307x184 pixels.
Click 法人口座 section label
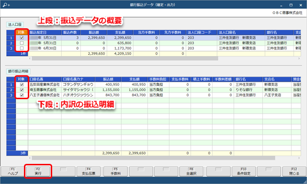tap(15, 24)
